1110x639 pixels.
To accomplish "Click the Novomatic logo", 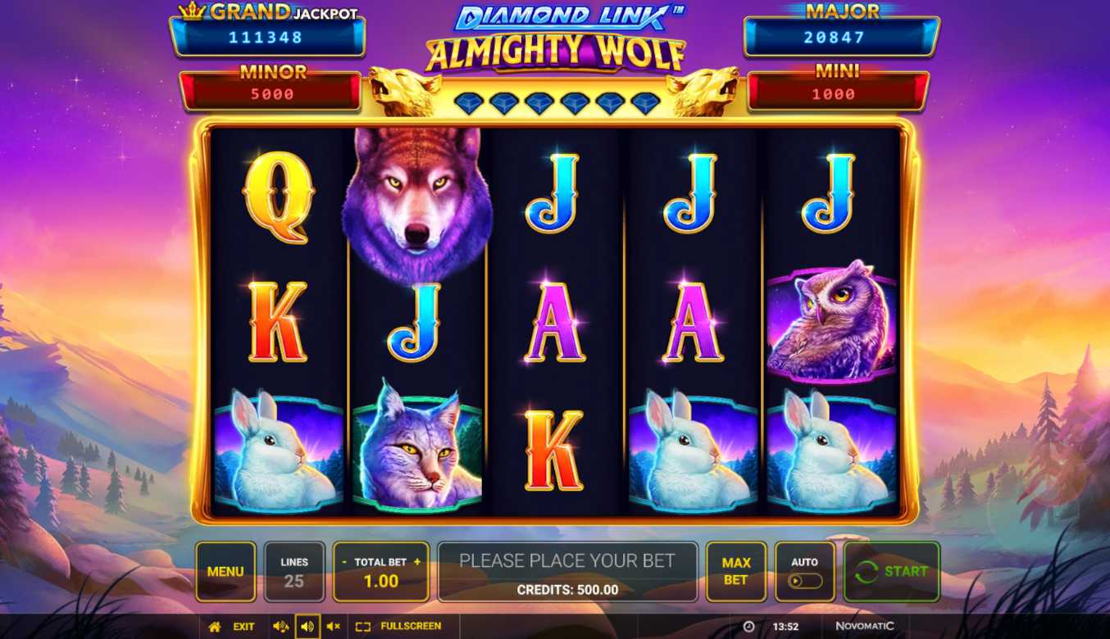I will [x=865, y=626].
